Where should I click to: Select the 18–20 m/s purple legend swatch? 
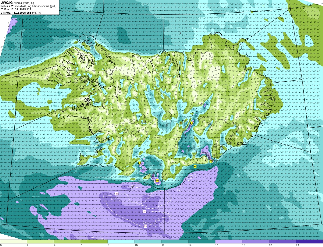point(256,241)
